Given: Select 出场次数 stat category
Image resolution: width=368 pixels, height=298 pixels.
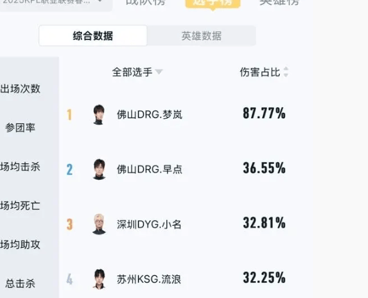Looking at the screenshot, I should [x=20, y=88].
